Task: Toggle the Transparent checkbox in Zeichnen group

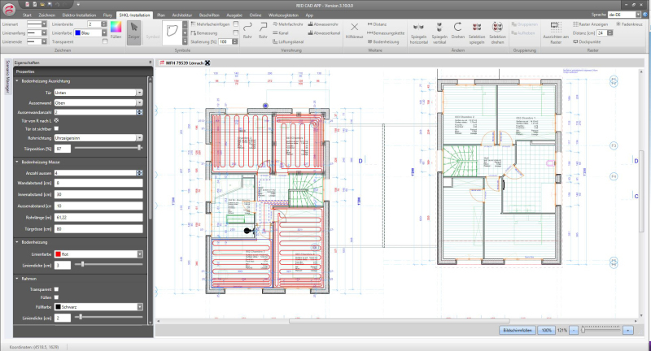Action: [x=105, y=41]
